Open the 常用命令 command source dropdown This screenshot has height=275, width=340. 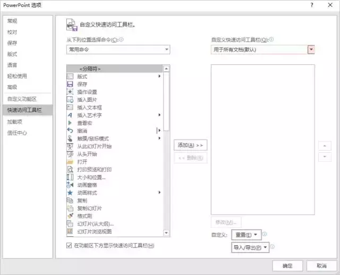(x=118, y=49)
